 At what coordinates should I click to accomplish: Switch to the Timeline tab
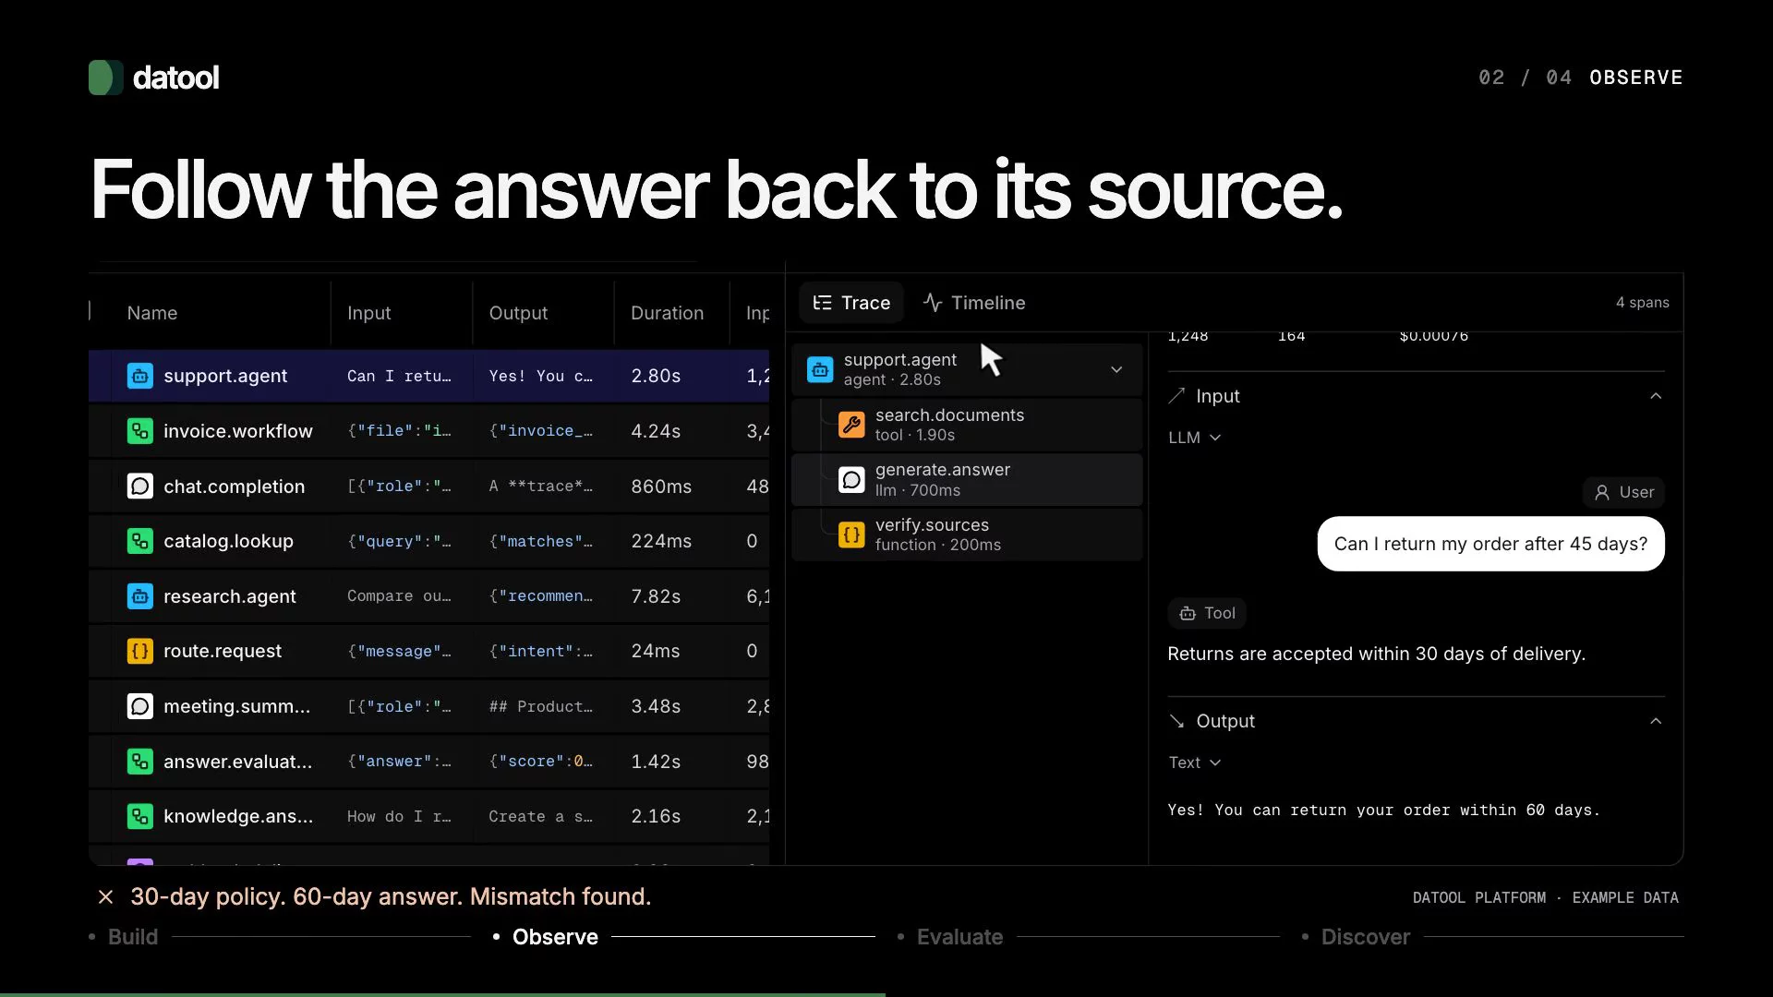coord(974,303)
